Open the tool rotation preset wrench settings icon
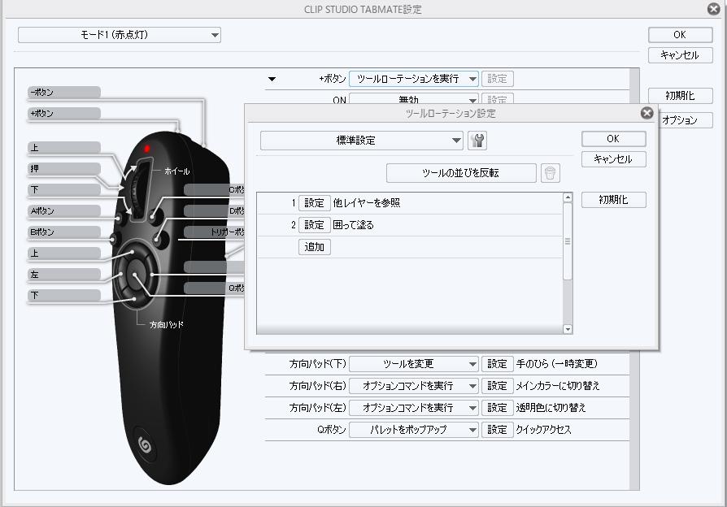The image size is (727, 507). 477,140
